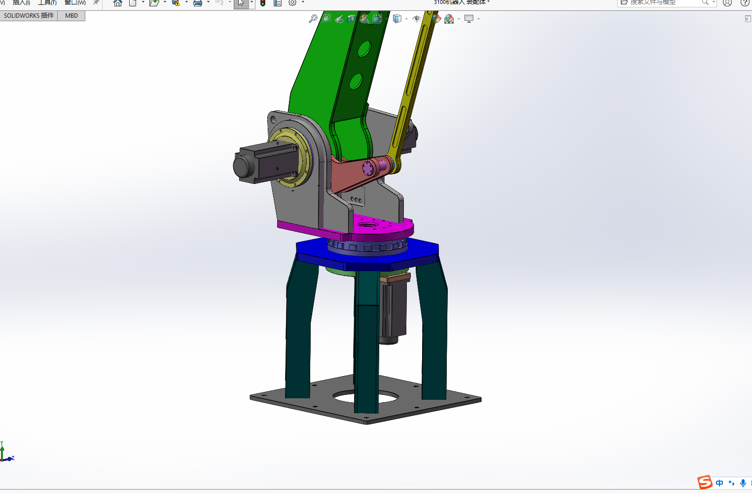Open the View Orientation cube icon
This screenshot has height=493, width=752.
click(x=377, y=19)
